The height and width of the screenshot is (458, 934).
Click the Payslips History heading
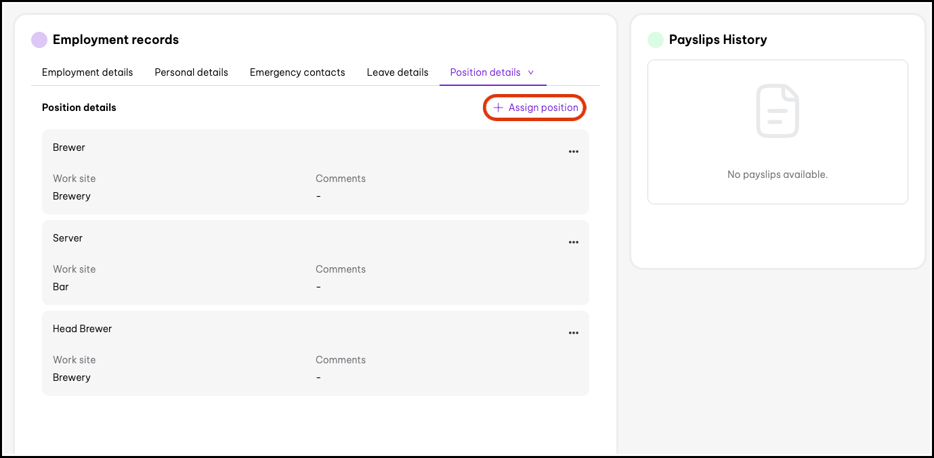718,40
